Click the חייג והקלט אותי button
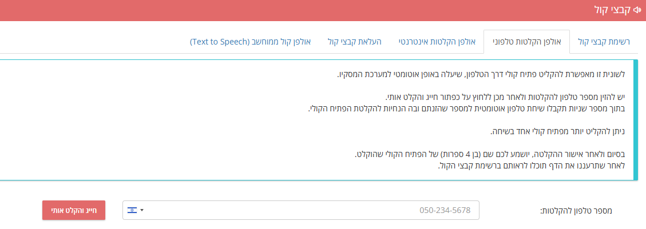 click(74, 210)
